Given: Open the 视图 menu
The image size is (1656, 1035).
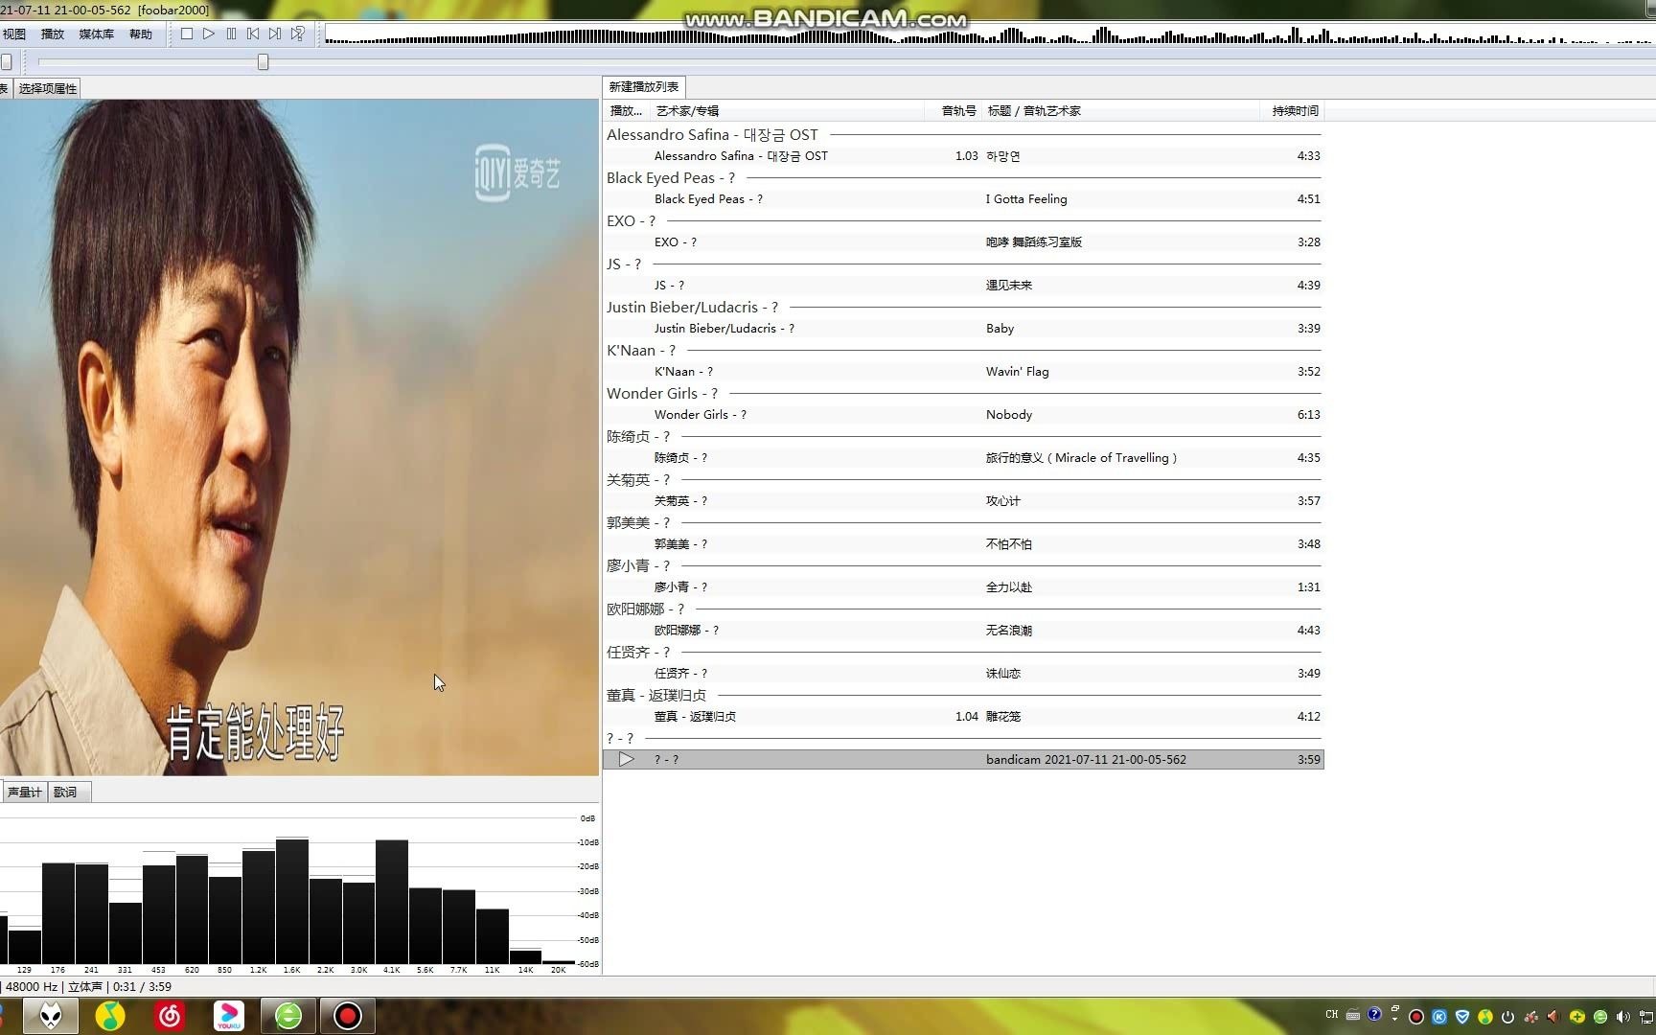Looking at the screenshot, I should click(14, 34).
